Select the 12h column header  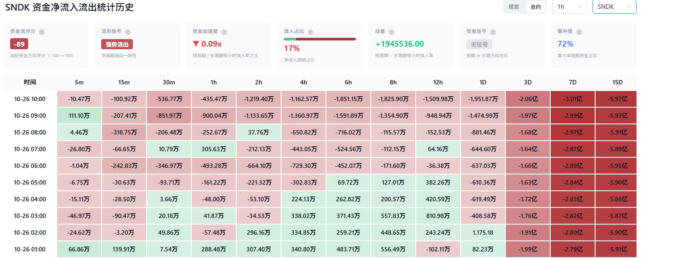pos(438,82)
